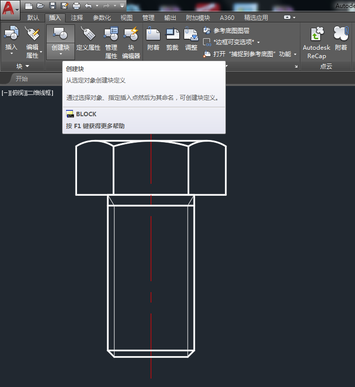Viewport: 355px width, 387px height.
Task: Open the AutoCAD application menu logo
Action: click(10, 9)
